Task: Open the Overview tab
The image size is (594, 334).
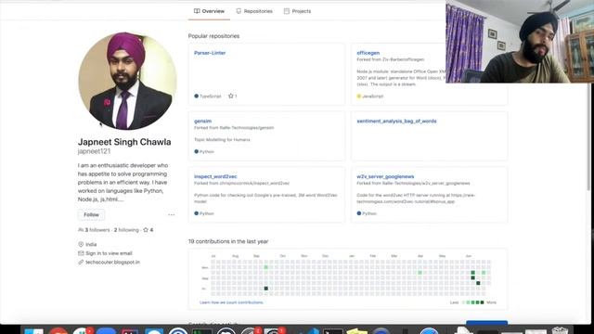Action: coord(209,11)
